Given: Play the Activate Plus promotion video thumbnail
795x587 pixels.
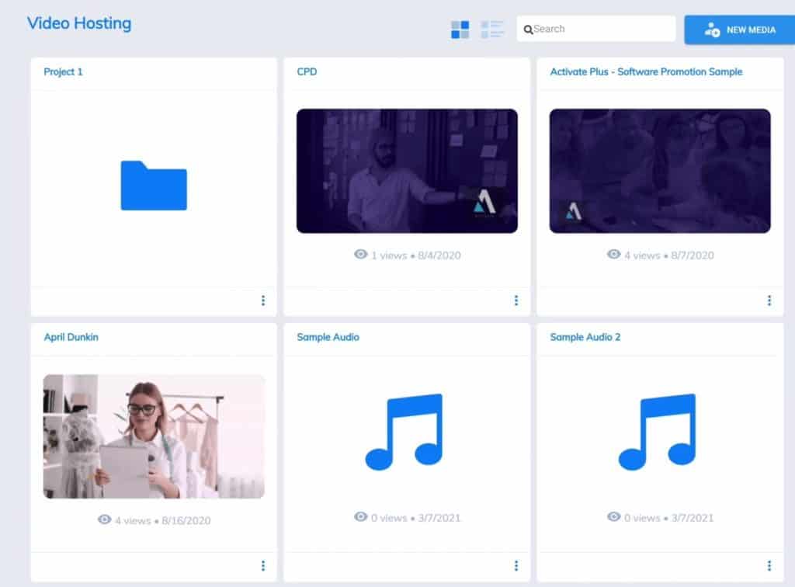Looking at the screenshot, I should click(660, 171).
